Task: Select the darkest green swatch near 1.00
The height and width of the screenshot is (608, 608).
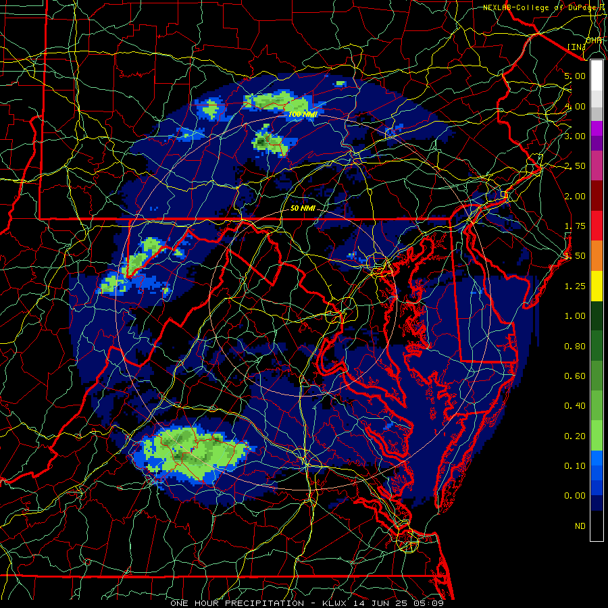Action: point(597,315)
